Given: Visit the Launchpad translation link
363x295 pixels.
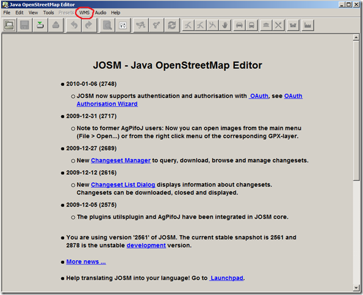Looking at the screenshot, I should [226, 278].
